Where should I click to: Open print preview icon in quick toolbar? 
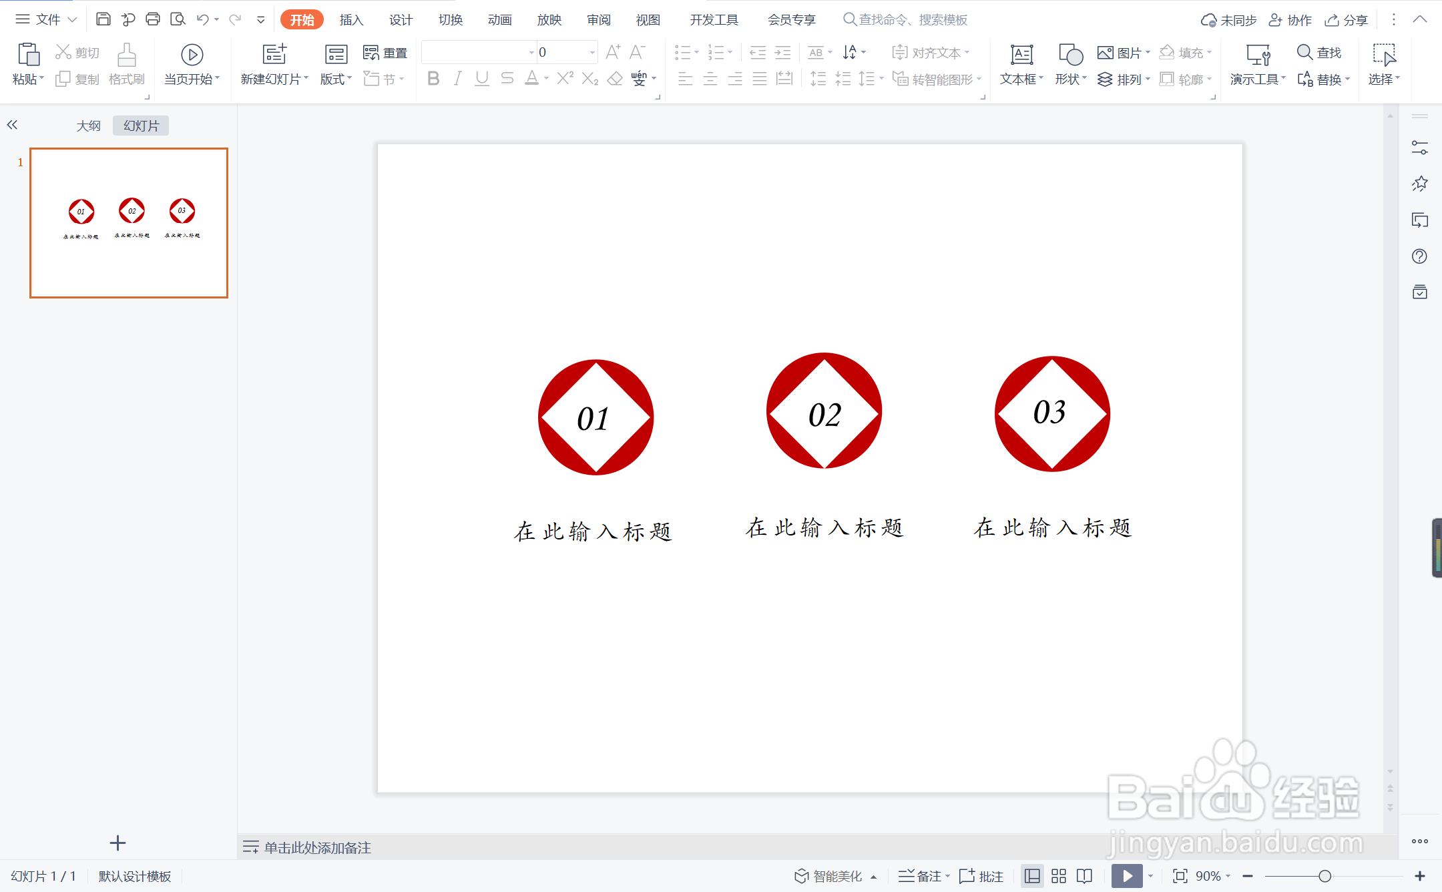click(x=178, y=19)
